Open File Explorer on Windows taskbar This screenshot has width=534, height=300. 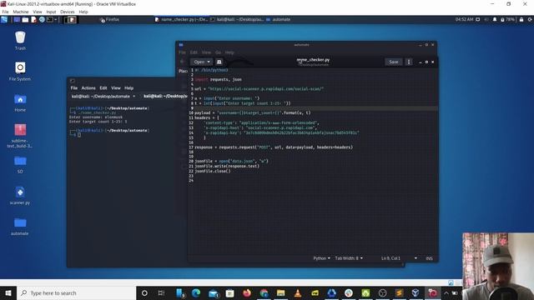(x=280, y=292)
